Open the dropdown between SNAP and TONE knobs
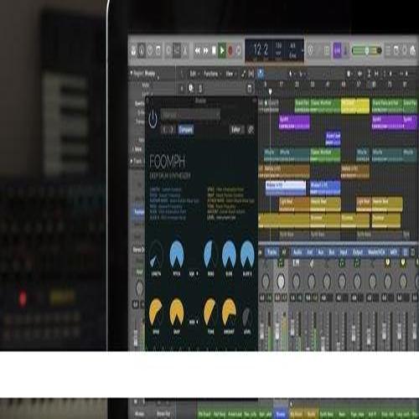 click(x=194, y=322)
